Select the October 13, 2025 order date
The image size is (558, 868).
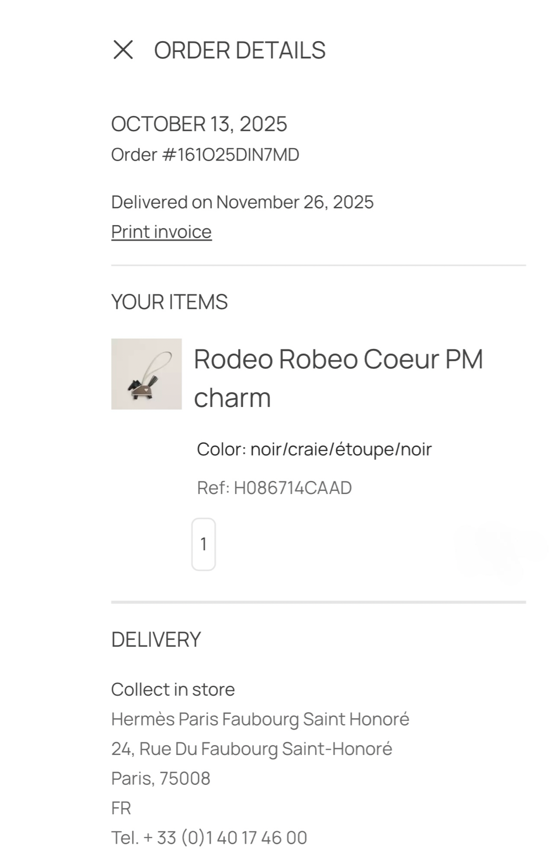[x=199, y=124]
